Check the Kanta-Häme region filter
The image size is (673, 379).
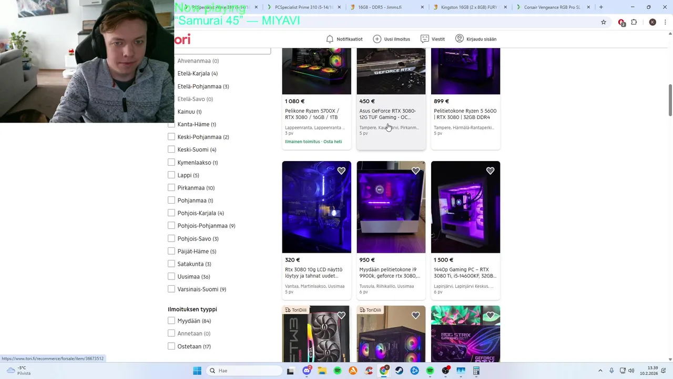[x=171, y=124]
